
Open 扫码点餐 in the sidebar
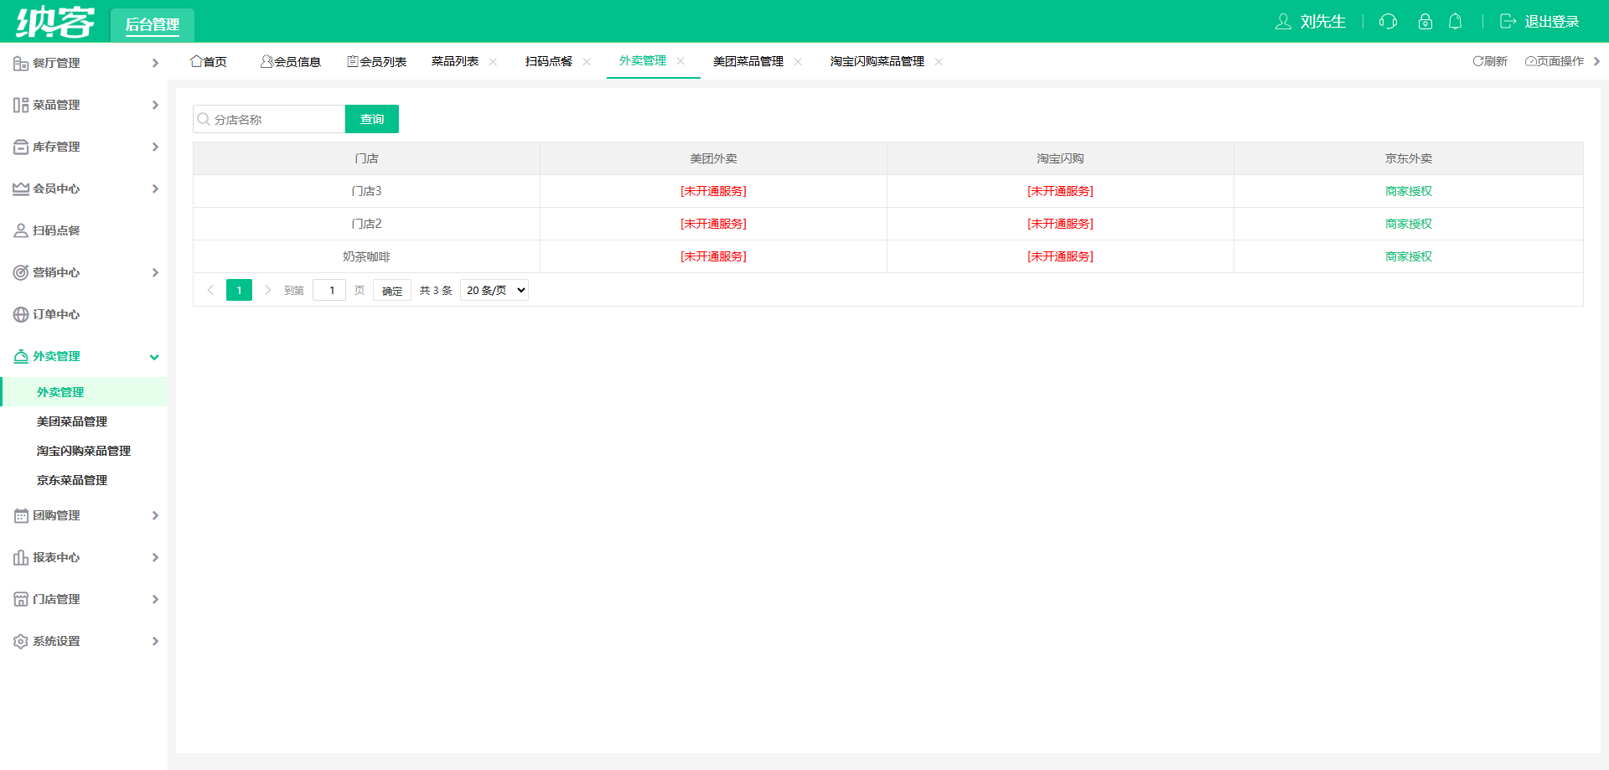click(84, 230)
